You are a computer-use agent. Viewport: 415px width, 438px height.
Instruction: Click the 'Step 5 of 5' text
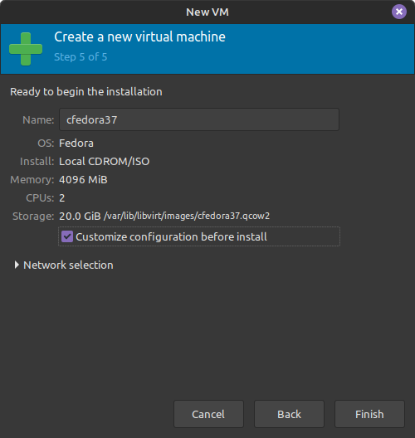[x=81, y=57]
